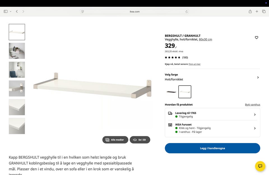Open a new tab with the plus icon

pos(257,11)
